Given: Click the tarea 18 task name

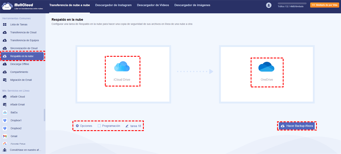Looking at the screenshot, I should 136,126.
